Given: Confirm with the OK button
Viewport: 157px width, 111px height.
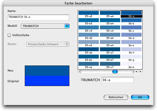Looking at the screenshot, I should pos(140,97).
